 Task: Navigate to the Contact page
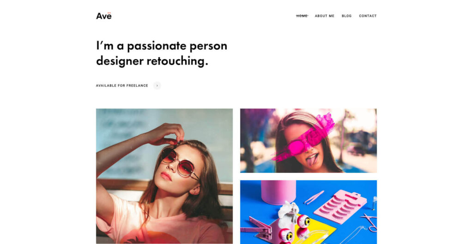tap(368, 16)
